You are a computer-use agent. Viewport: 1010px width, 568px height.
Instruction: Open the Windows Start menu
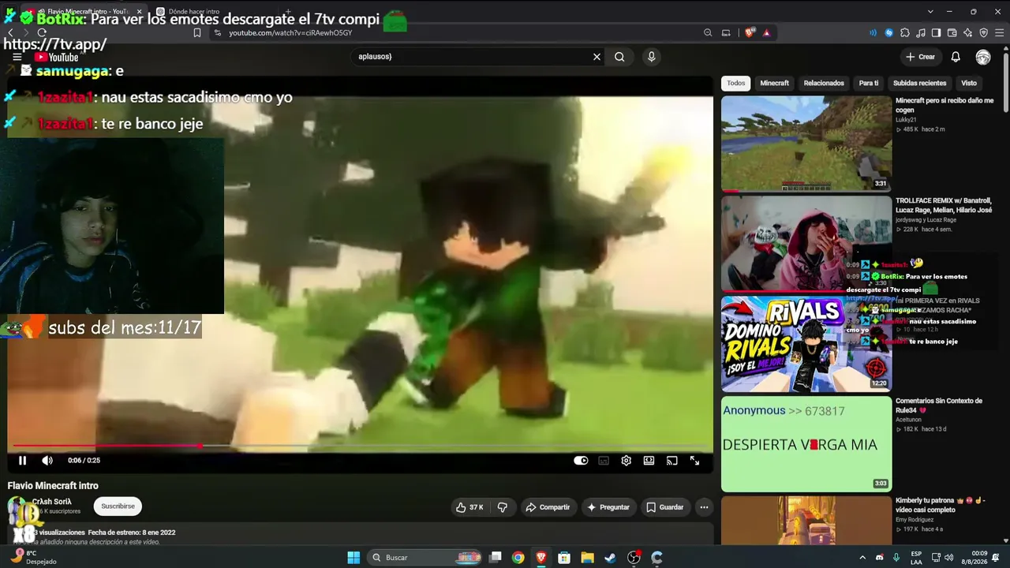click(353, 558)
